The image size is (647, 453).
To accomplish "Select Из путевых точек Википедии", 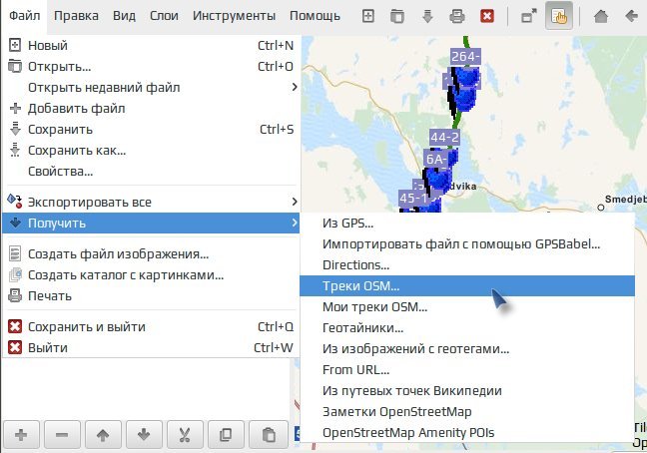I will tap(467, 391).
